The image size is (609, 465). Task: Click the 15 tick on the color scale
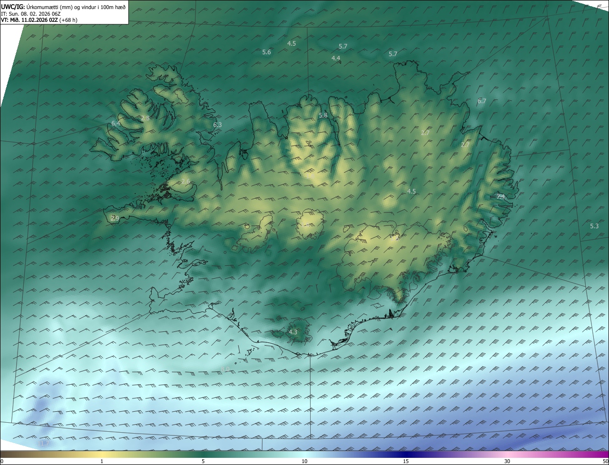point(406,461)
